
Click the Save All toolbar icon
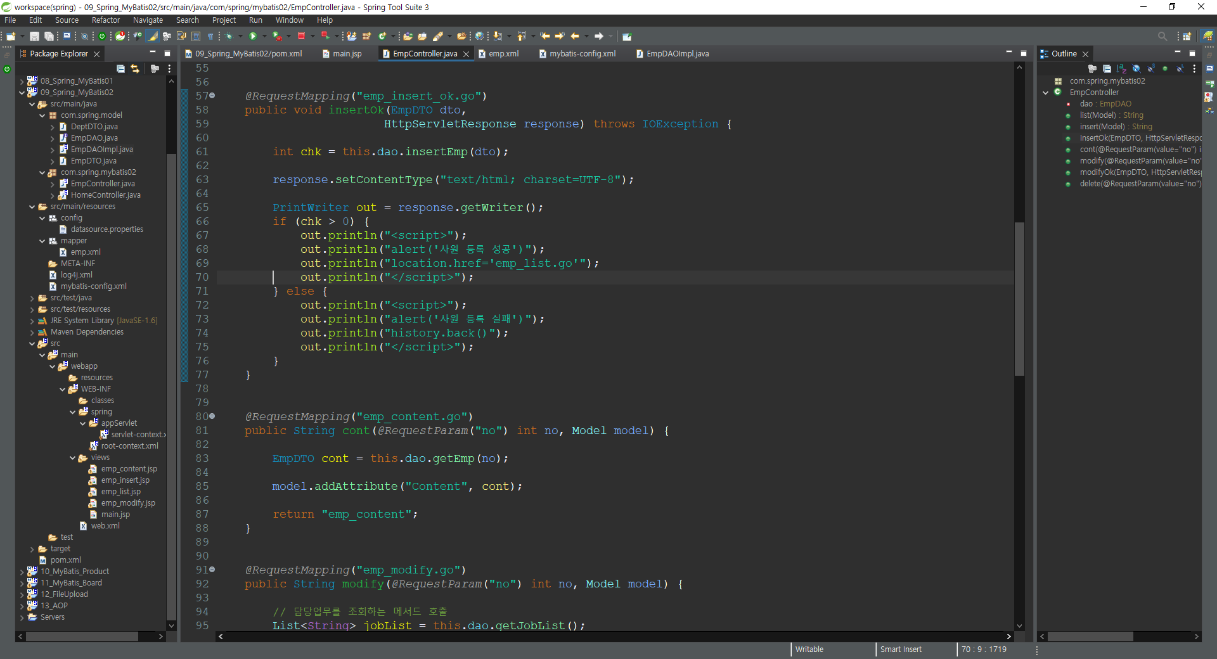(x=48, y=36)
